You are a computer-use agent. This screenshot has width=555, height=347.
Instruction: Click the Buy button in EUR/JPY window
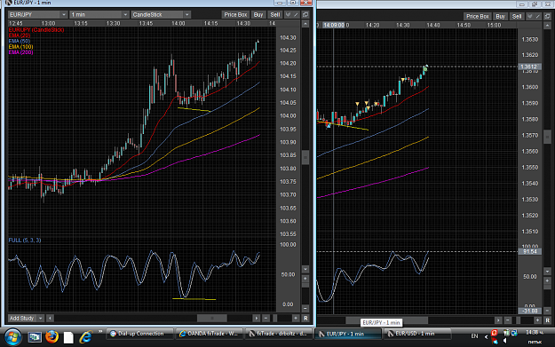click(258, 14)
